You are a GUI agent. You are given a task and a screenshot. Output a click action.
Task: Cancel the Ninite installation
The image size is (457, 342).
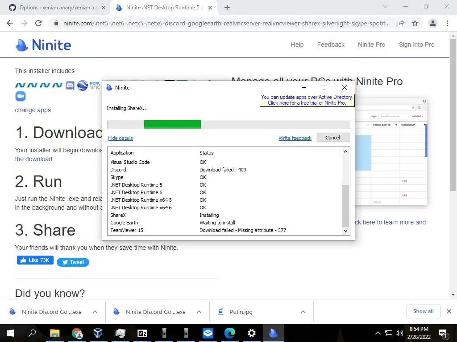point(333,138)
